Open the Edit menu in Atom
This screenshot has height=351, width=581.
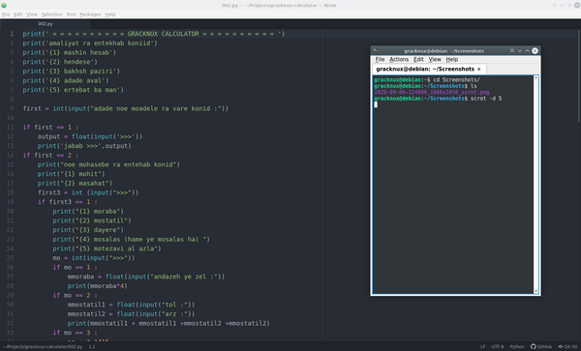pos(17,15)
